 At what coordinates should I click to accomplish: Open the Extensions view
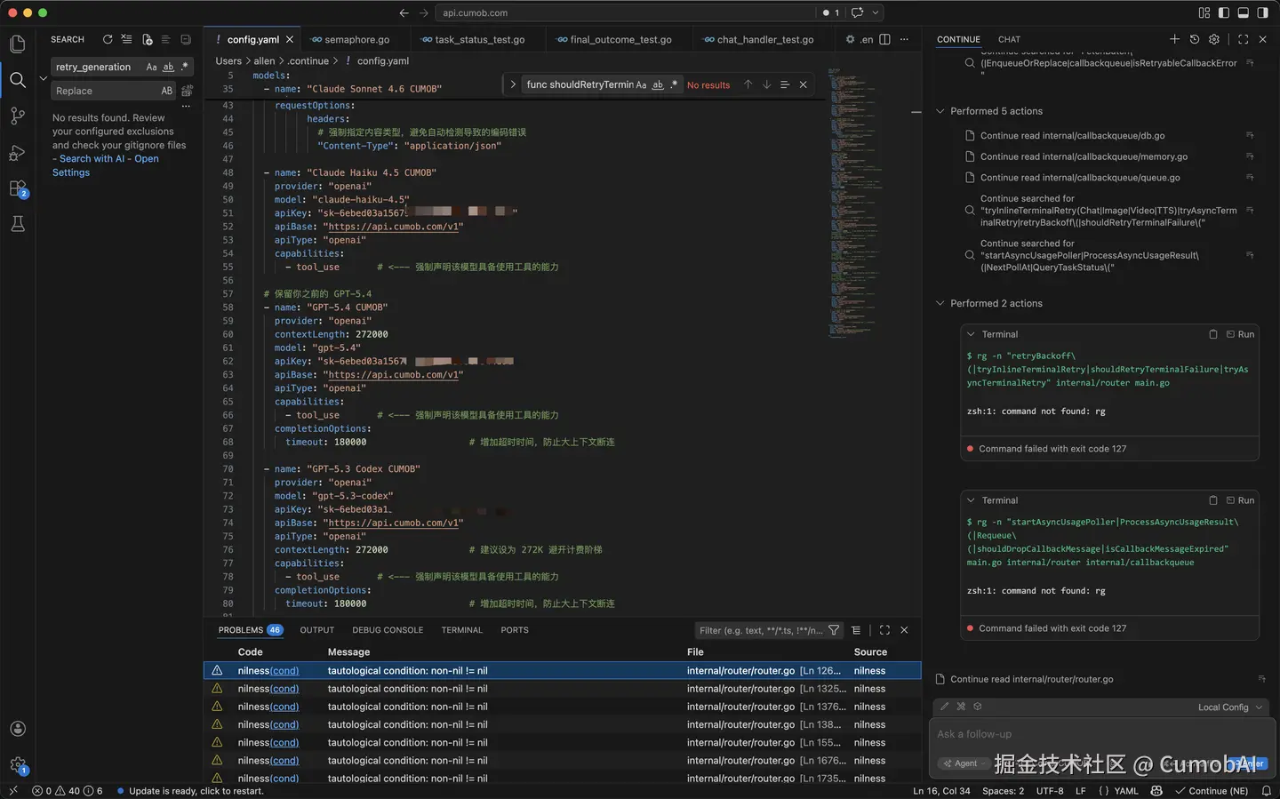pyautogui.click(x=17, y=188)
